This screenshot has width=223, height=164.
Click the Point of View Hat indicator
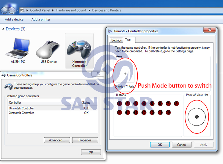tap(197, 117)
